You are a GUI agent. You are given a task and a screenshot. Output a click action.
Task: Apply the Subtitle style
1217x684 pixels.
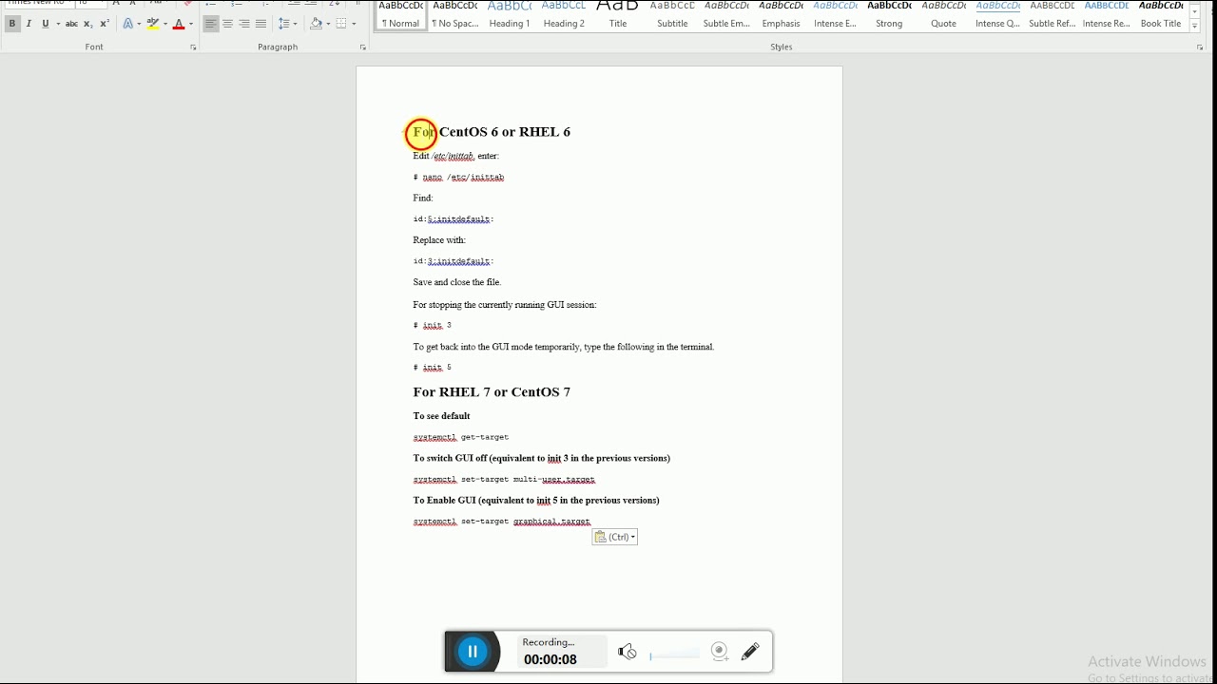672,15
